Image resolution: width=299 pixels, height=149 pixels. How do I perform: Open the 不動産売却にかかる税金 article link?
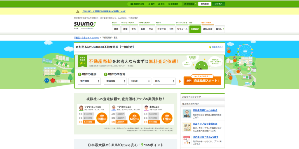[x=205, y=110]
